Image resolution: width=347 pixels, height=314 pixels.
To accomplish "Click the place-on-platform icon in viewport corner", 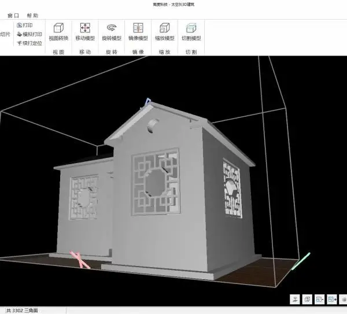I will coord(295,300).
